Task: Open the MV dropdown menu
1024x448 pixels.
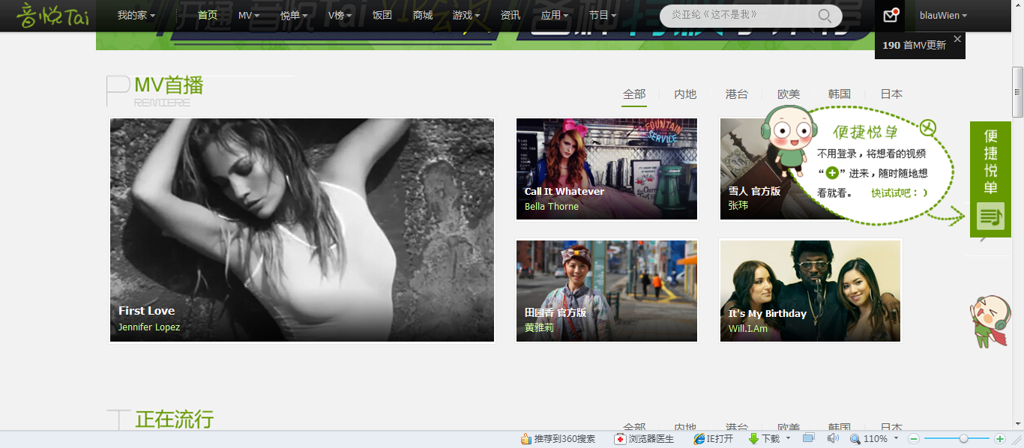Action: coord(249,15)
